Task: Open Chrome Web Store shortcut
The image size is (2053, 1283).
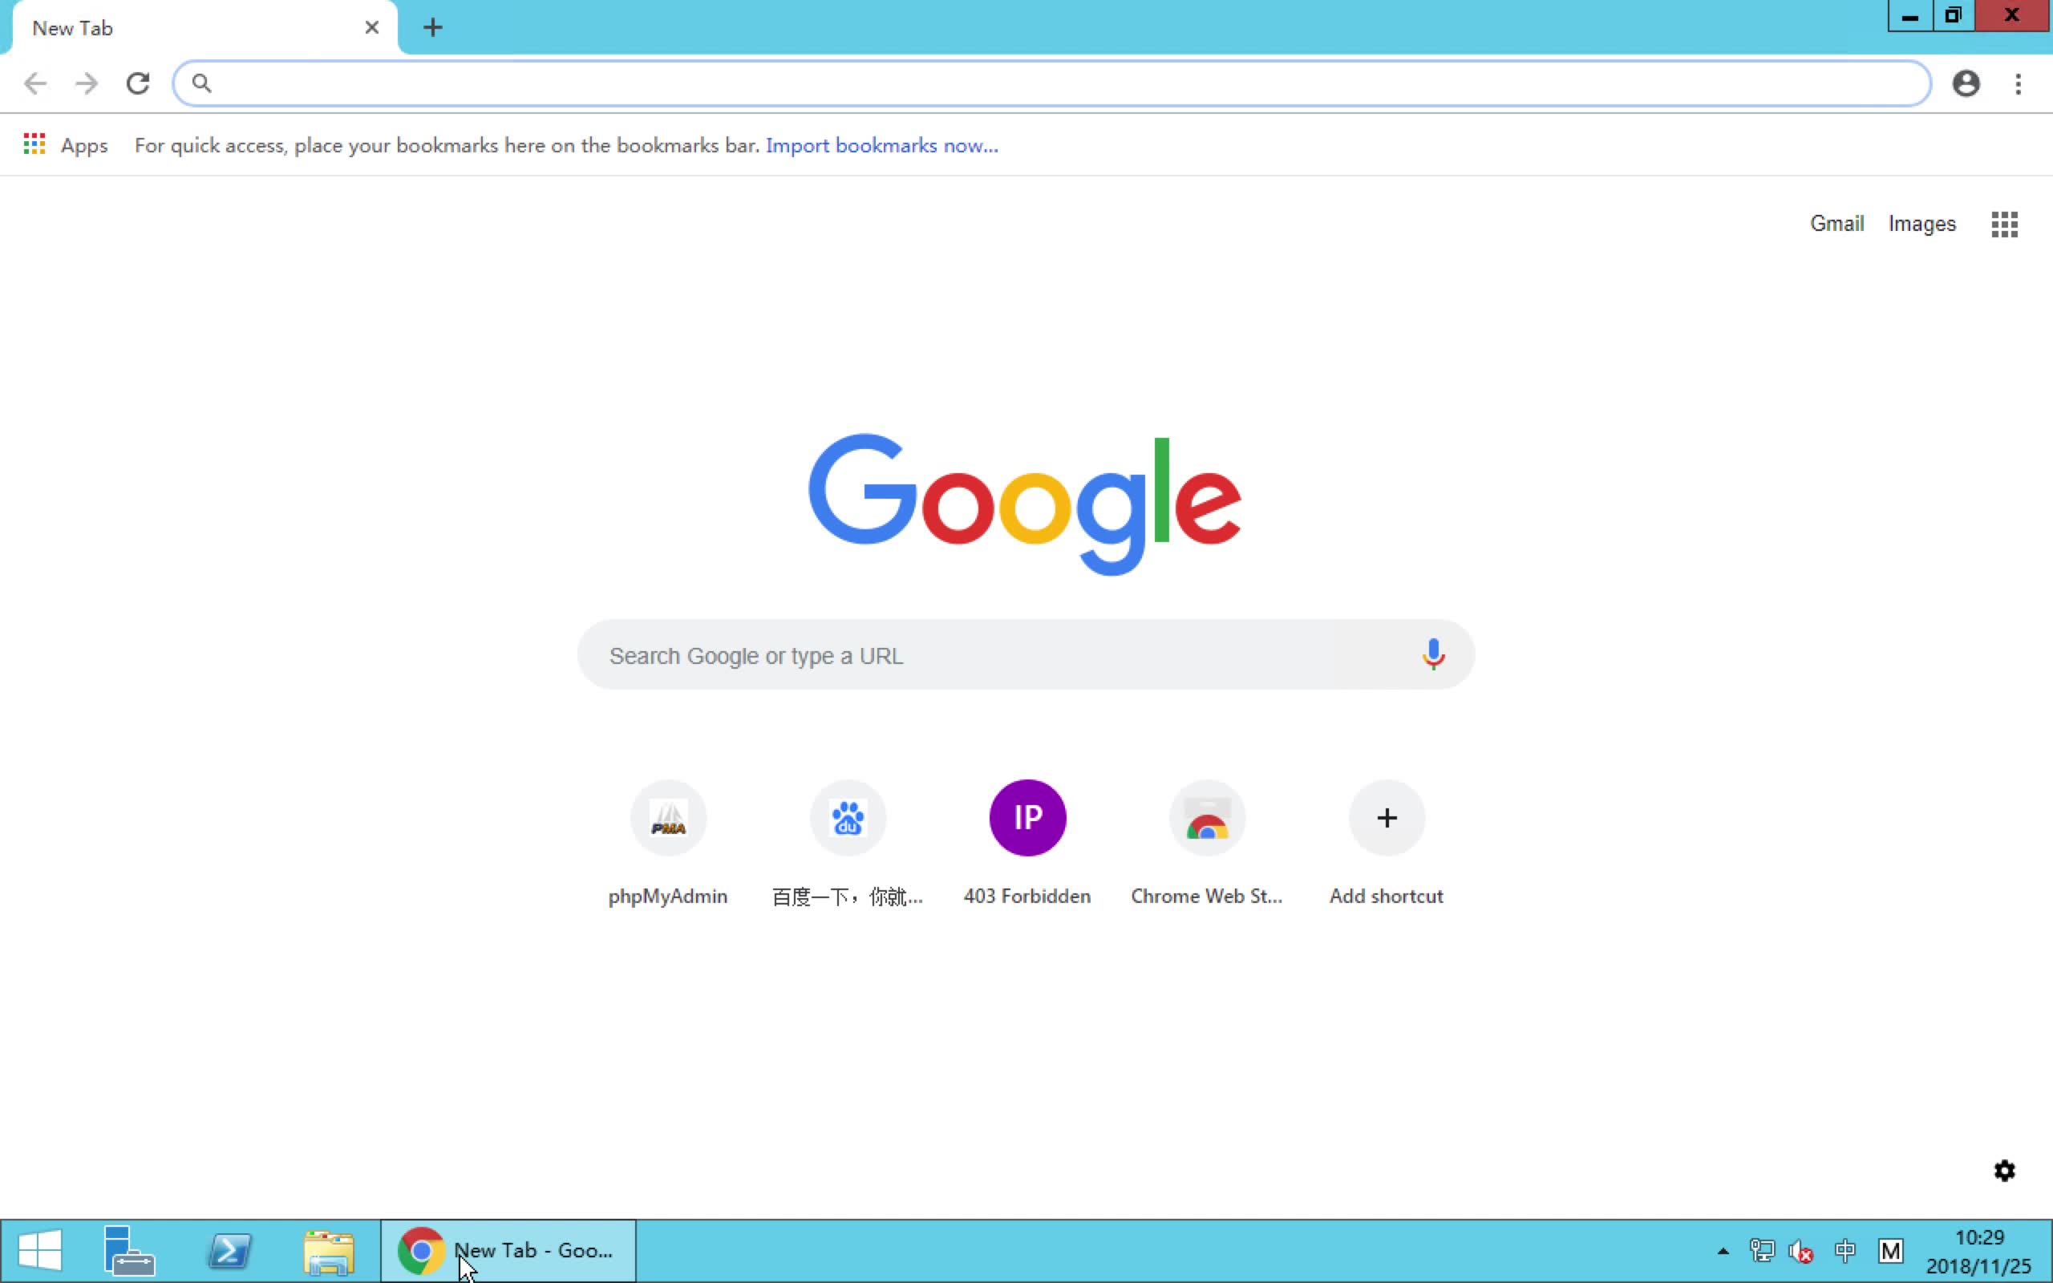Action: (x=1206, y=817)
